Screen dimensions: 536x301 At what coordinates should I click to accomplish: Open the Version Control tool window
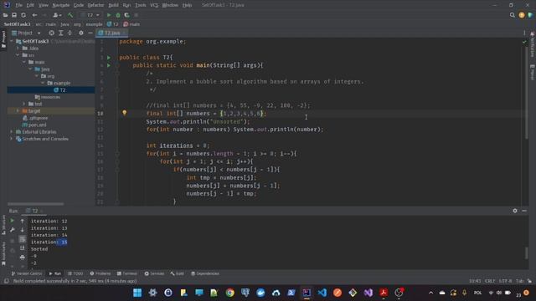[27, 273]
